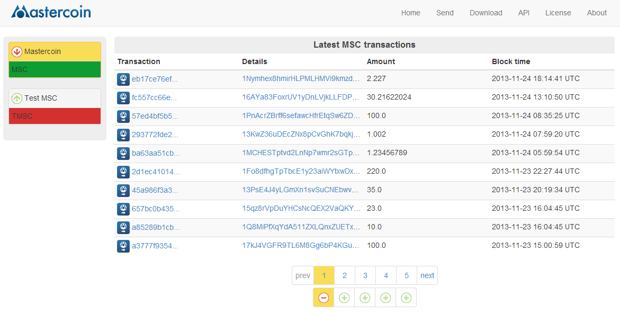Select the green MSC currency bar

(x=55, y=69)
